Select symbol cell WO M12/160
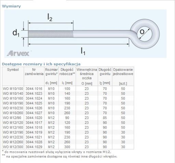The width and height of the screenshot is (175, 163). [13, 128]
